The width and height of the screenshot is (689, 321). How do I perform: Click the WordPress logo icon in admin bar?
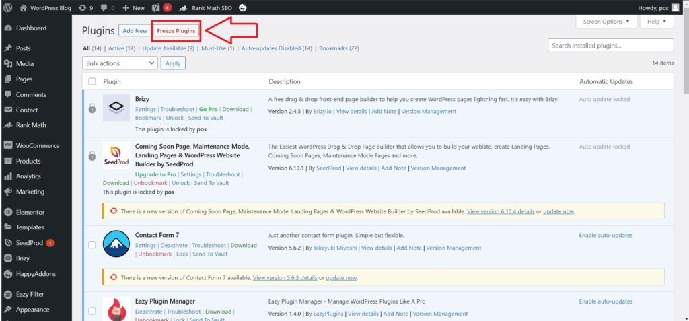click(x=7, y=7)
